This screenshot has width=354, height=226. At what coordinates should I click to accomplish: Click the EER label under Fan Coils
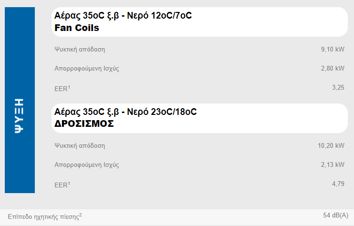61,88
